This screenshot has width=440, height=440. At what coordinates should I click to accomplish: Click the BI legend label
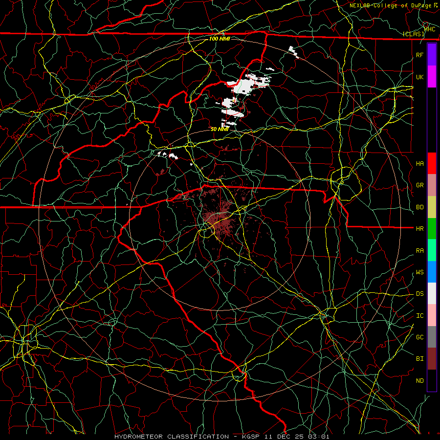pyautogui.click(x=420, y=359)
